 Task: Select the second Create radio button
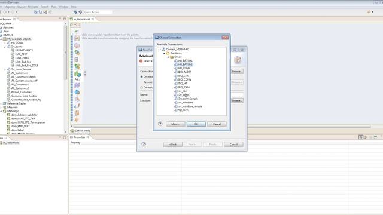pyautogui.click(x=141, y=88)
